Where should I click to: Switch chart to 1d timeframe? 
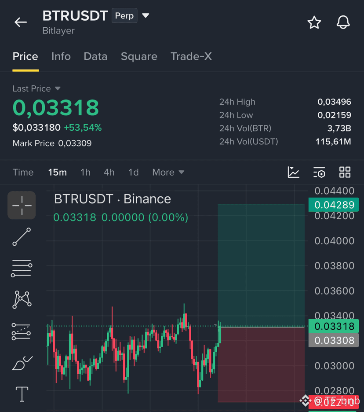[x=133, y=173]
